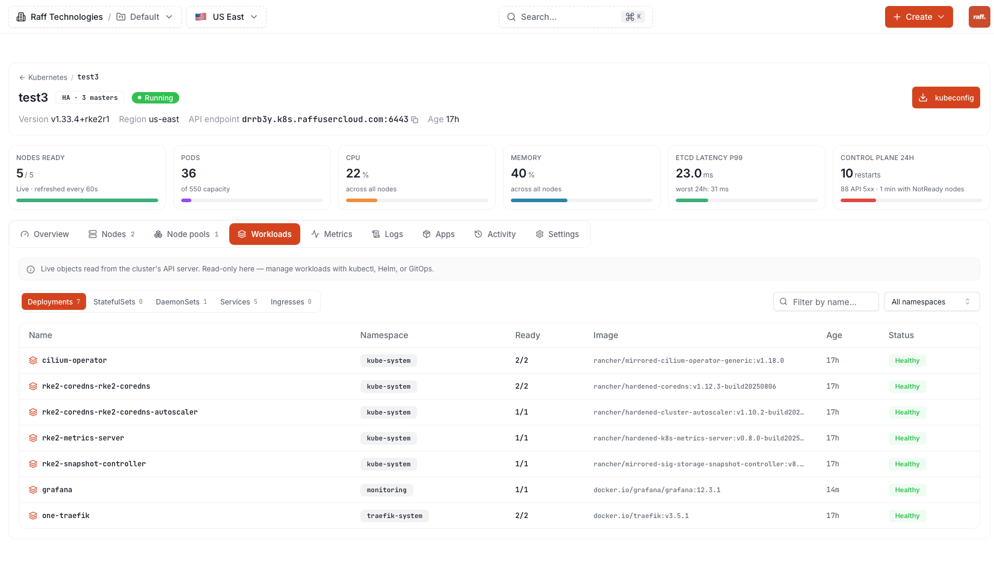Click the traefik-system namespace tag
This screenshot has height=571, width=994.
click(x=395, y=516)
